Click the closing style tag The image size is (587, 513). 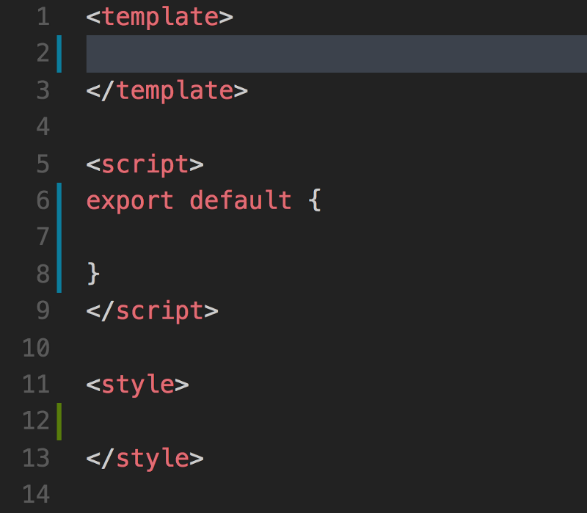point(145,457)
